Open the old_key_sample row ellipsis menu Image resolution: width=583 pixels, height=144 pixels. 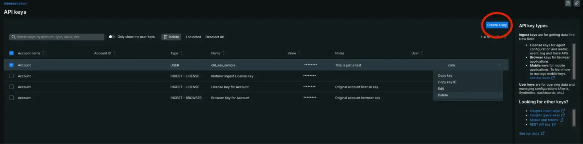point(499,65)
